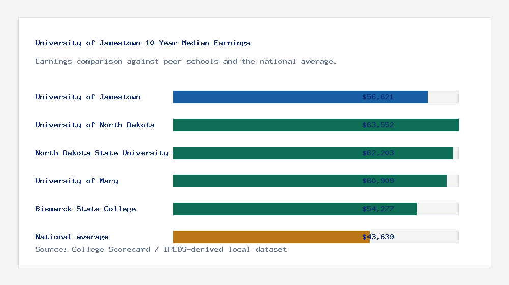Click the $62,203 value label
This screenshot has width=509, height=285.
click(378, 153)
